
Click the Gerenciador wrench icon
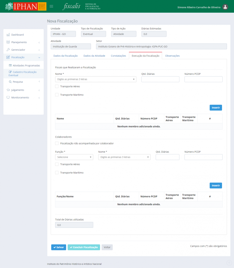click(x=8, y=50)
